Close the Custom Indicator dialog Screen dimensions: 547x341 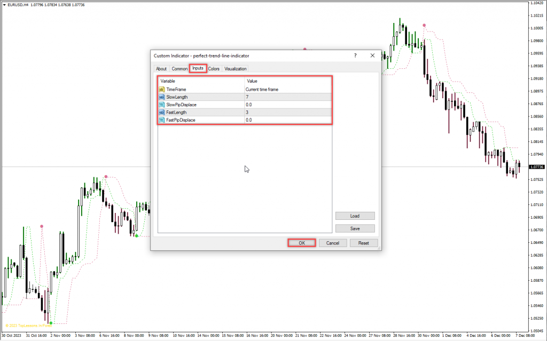click(x=372, y=55)
